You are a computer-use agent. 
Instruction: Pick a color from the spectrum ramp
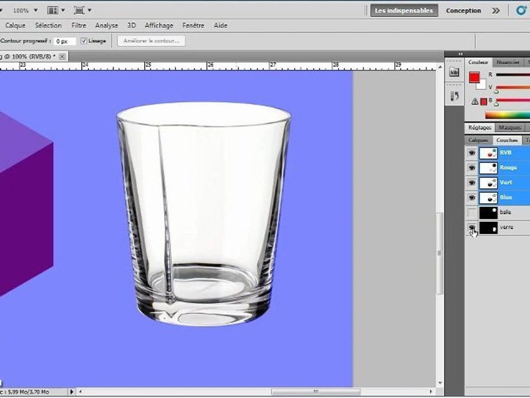click(x=507, y=115)
